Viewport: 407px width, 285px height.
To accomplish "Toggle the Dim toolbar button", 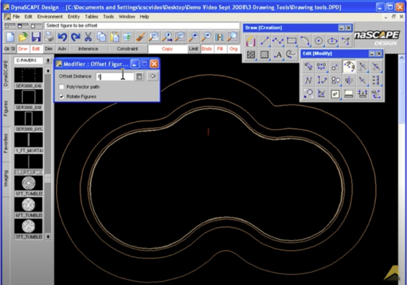I will 49,49.
